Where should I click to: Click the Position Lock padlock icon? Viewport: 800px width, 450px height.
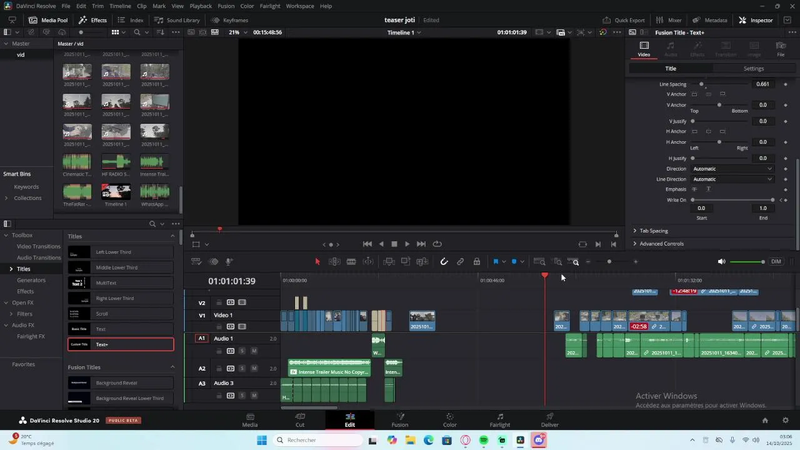point(477,262)
